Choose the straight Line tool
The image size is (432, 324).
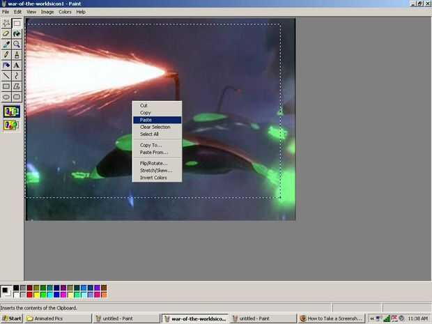(x=6, y=76)
